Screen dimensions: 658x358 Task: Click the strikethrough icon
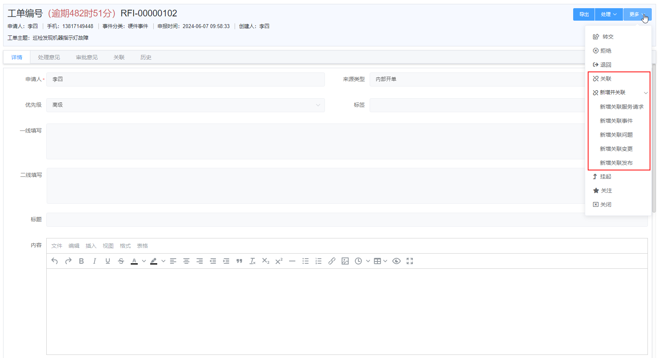pos(121,261)
